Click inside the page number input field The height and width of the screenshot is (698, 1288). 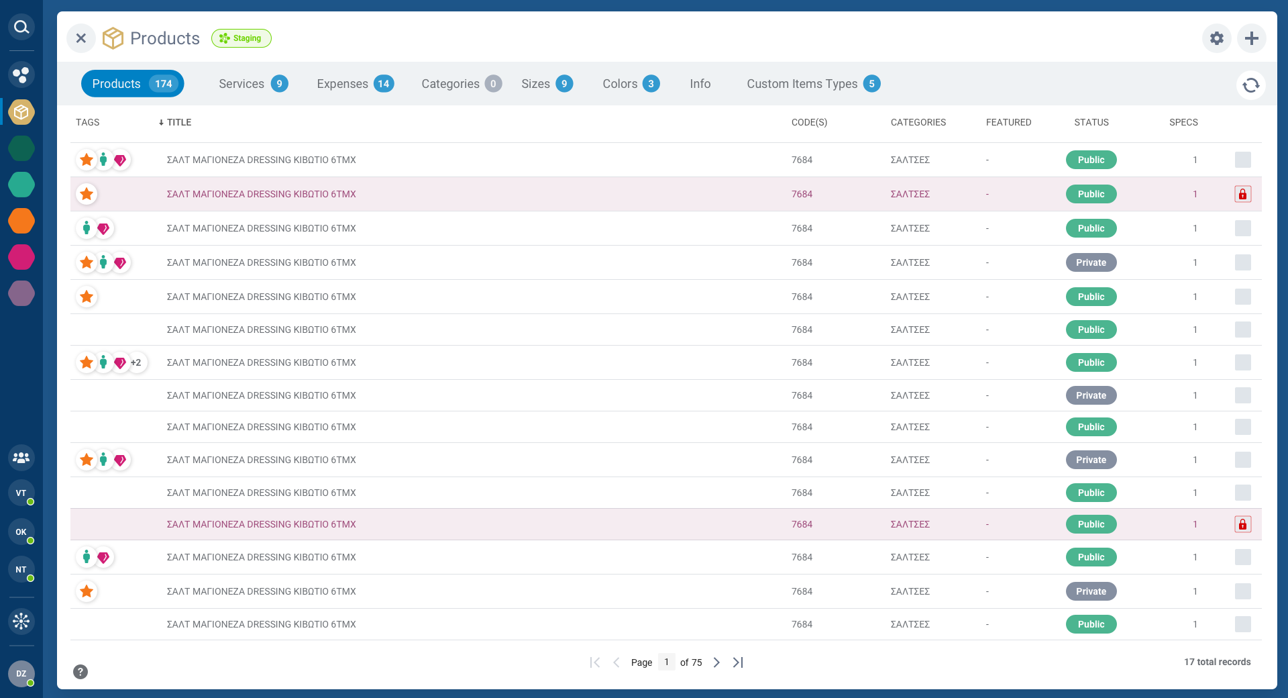click(x=666, y=662)
